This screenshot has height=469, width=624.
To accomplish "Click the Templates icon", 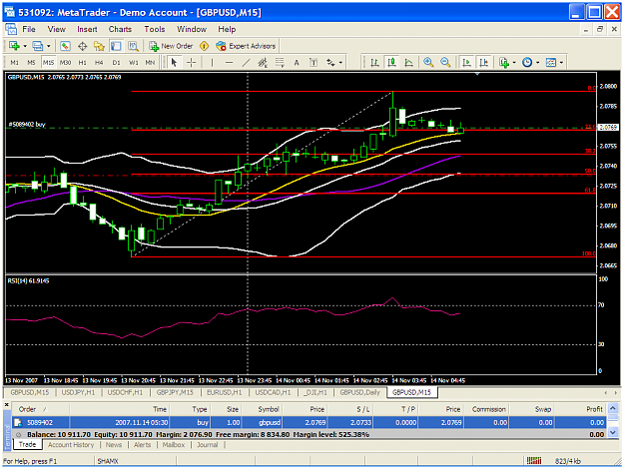I will [x=551, y=63].
